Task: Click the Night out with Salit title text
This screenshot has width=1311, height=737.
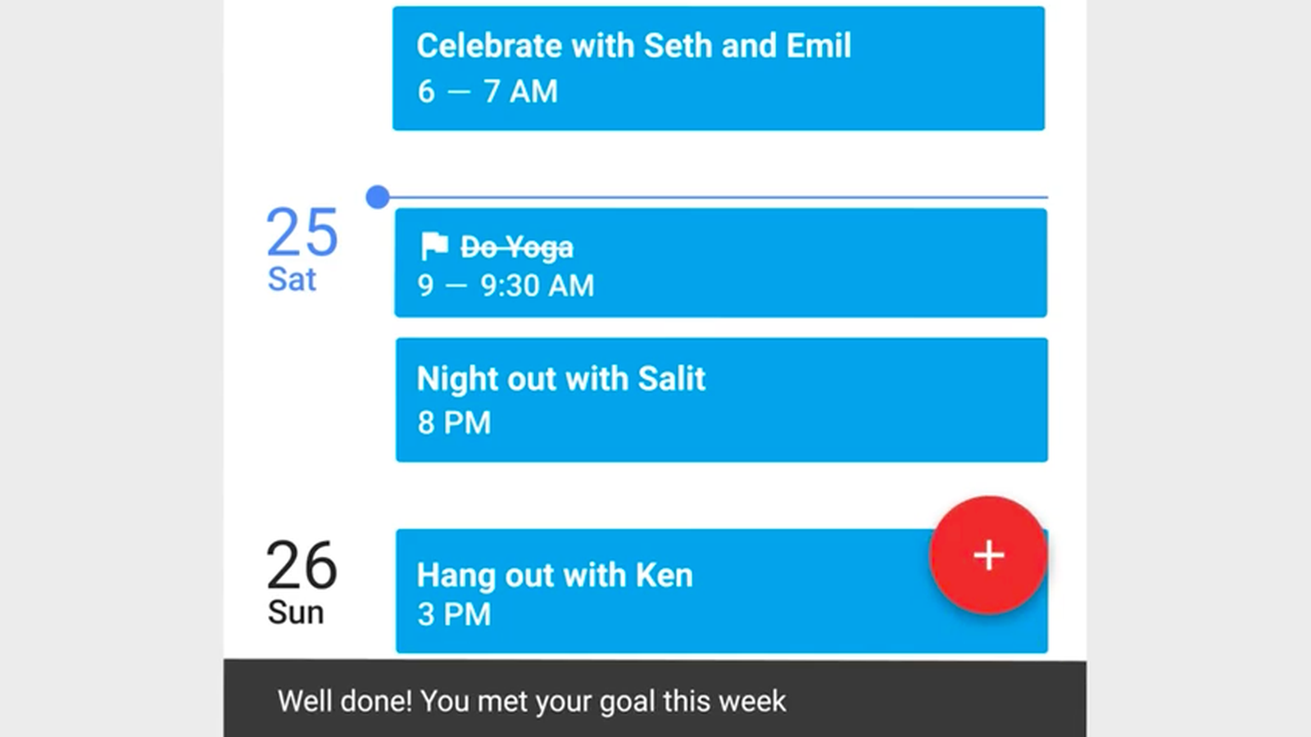Action: (x=560, y=379)
